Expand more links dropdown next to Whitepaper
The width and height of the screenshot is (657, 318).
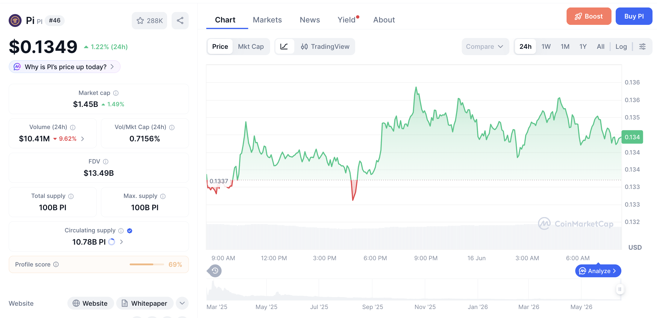(x=182, y=303)
